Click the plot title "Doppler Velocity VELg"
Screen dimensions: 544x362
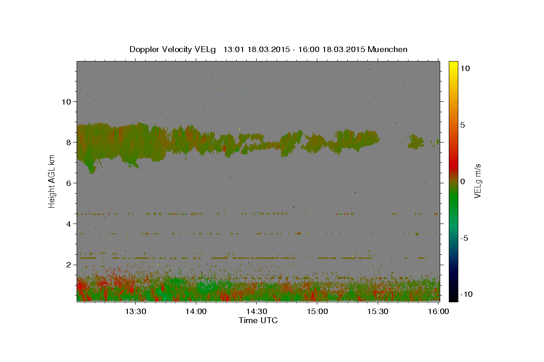(173, 49)
